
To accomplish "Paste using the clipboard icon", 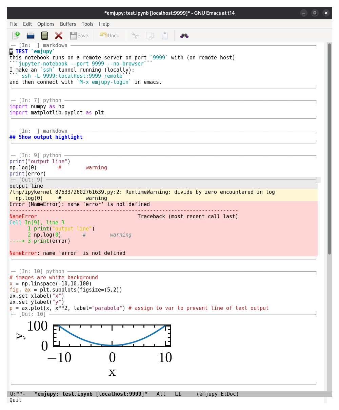I will (x=165, y=35).
